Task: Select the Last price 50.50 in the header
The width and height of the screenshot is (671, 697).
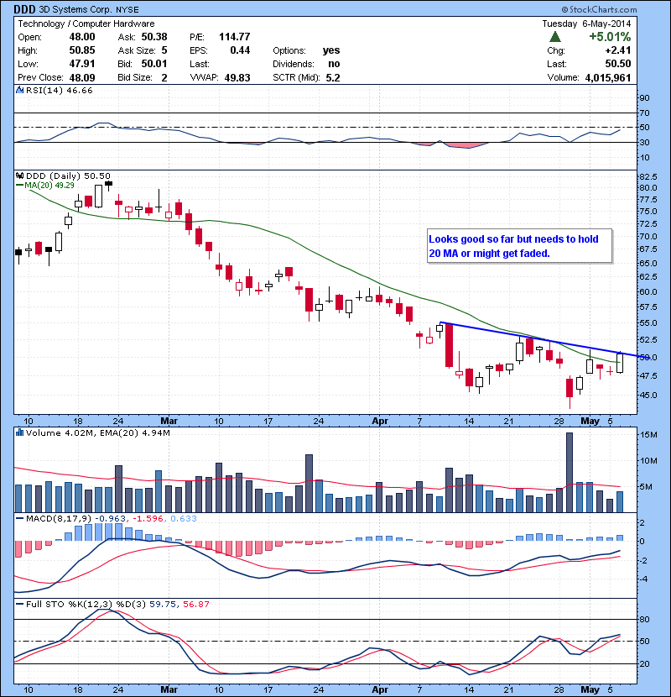Action: click(x=617, y=64)
